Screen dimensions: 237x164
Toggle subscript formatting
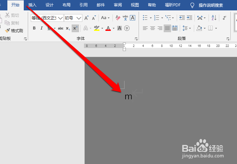(x=68, y=28)
